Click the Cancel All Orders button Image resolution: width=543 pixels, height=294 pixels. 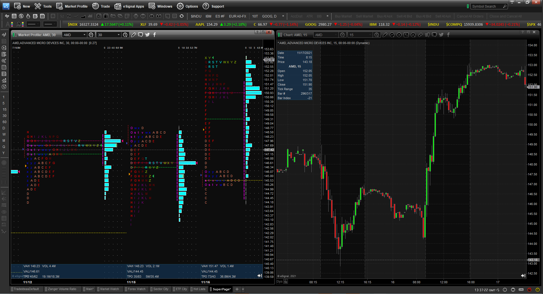pos(470,16)
